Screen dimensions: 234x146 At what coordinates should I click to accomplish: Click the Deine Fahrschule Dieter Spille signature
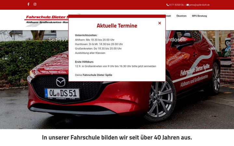tap(94, 75)
